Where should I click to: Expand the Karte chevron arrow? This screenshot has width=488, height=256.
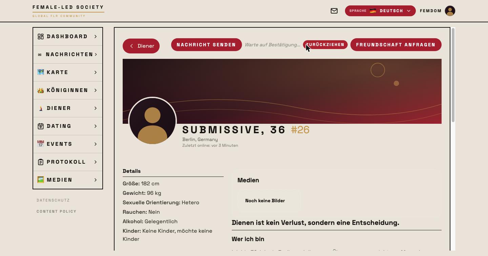[96, 72]
